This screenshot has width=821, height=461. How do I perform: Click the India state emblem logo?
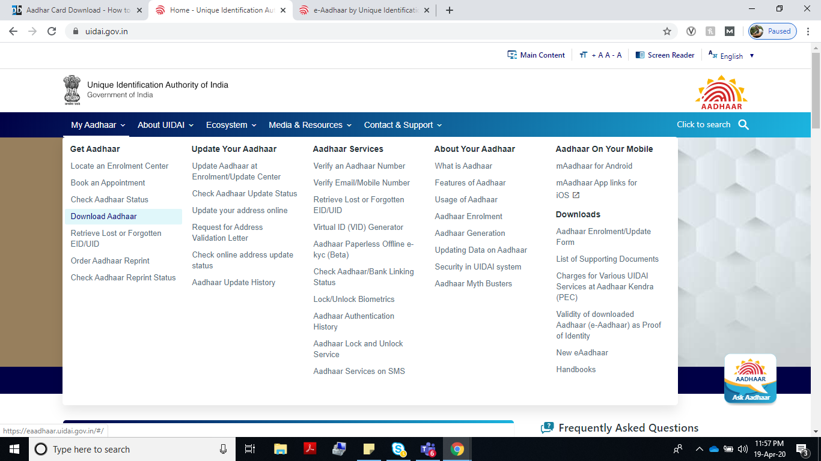coord(72,90)
